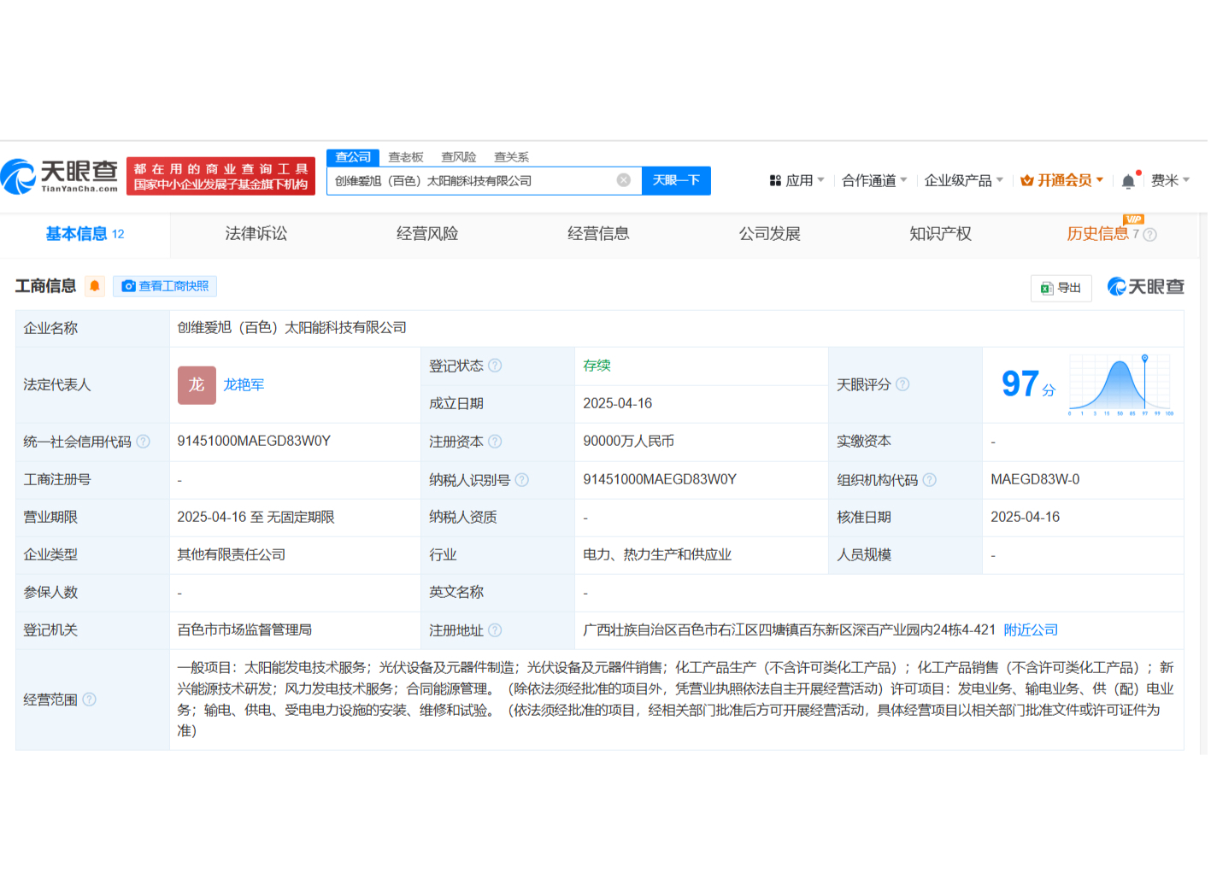Screen dimensions: 1211x896
Task: Open the 开通会员 dropdown
Action: tap(1062, 180)
